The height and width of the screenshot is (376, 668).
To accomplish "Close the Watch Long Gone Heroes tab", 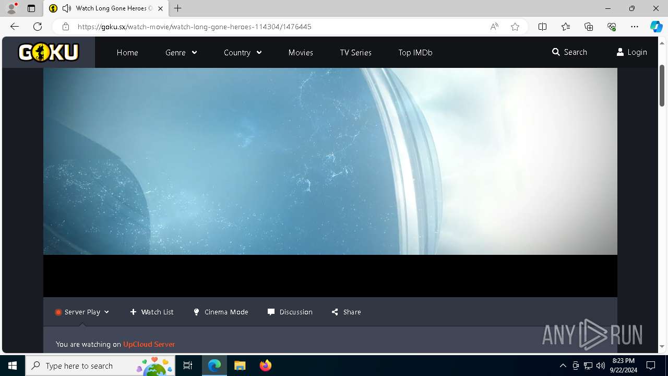I will 160,8.
